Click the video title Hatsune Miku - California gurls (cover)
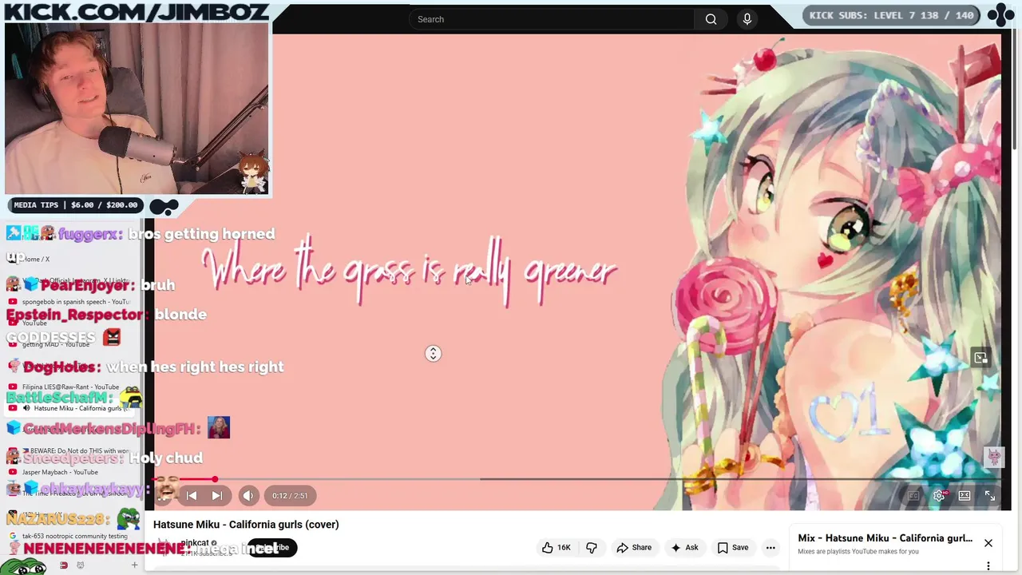 pos(246,525)
